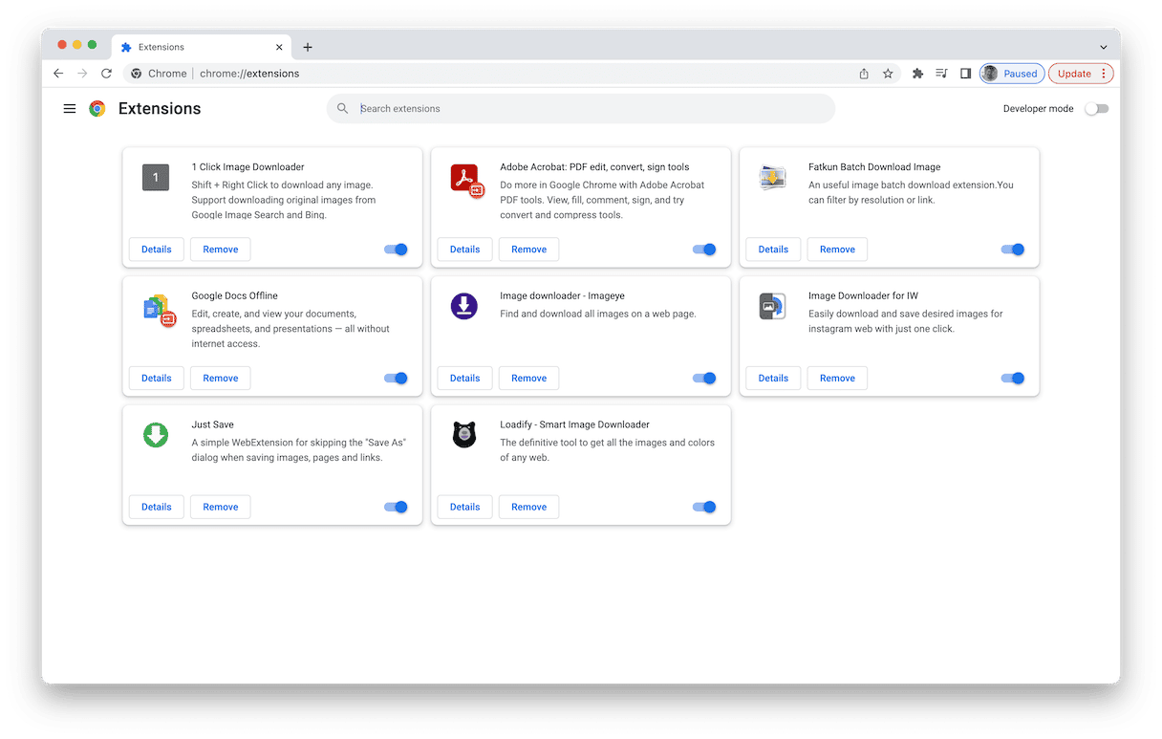1162x739 pixels.
Task: Open Details for 1 Click Image Downloader
Action: tap(157, 250)
